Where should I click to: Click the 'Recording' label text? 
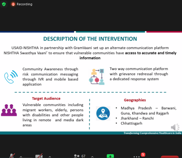[x=24, y=4]
